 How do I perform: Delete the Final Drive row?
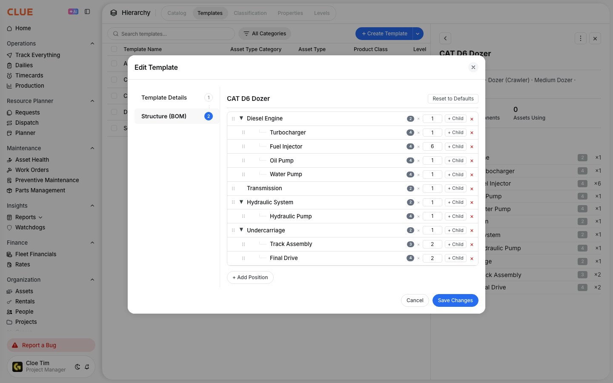click(472, 258)
